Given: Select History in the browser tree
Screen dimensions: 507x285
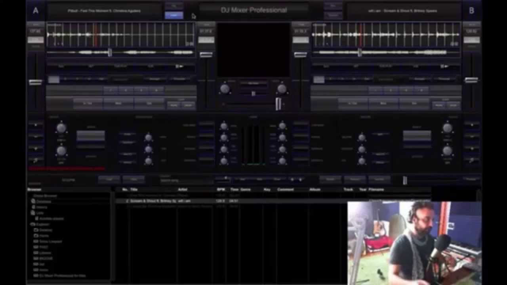Looking at the screenshot, I should [x=42, y=207].
